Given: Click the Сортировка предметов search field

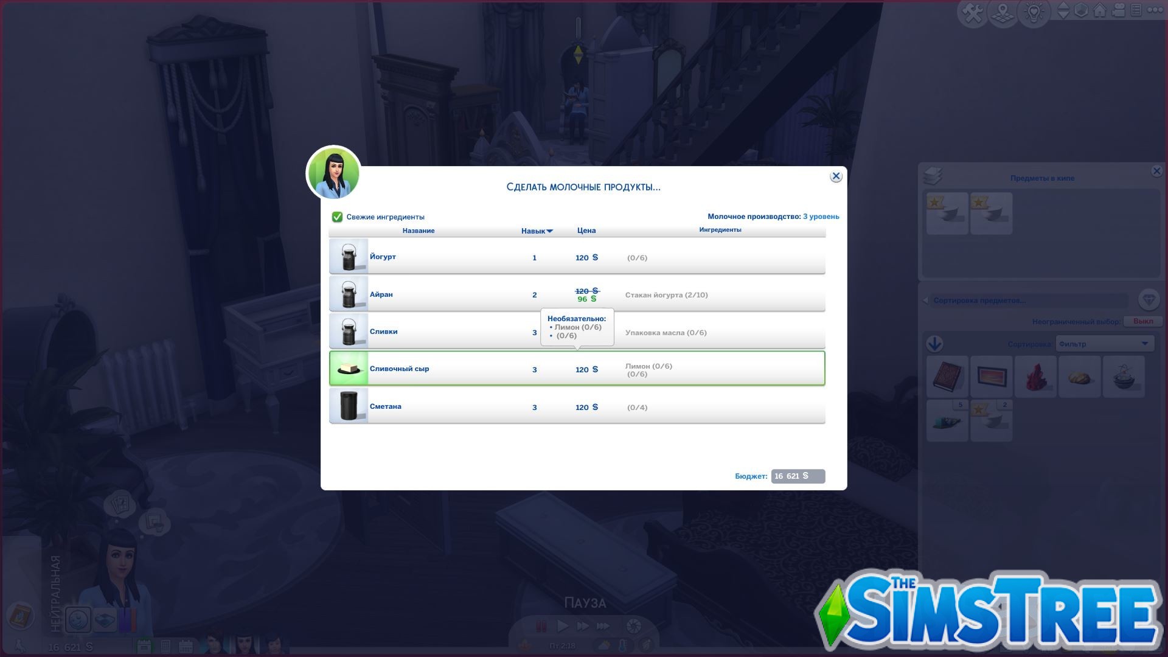Looking at the screenshot, I should tap(1029, 301).
